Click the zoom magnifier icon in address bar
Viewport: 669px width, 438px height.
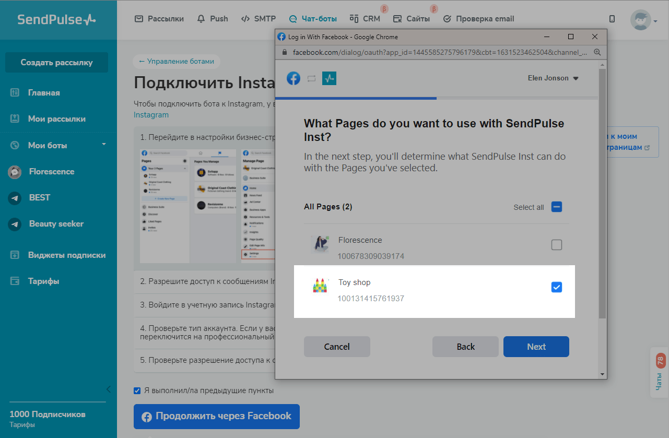[x=597, y=52]
